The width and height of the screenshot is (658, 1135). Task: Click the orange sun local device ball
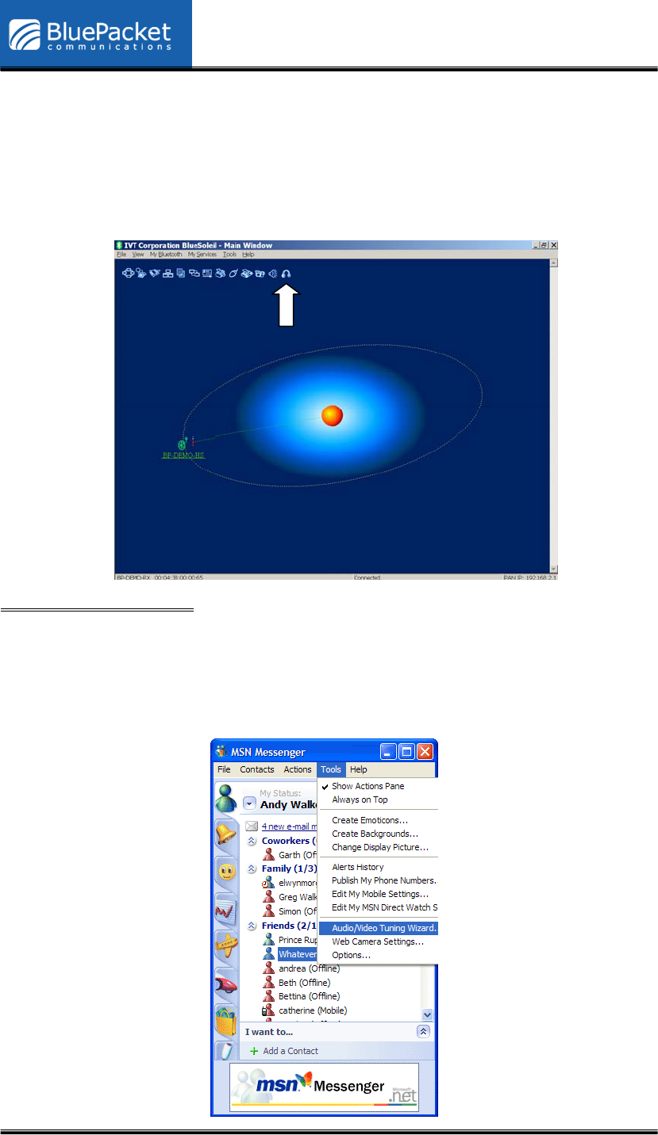[x=332, y=416]
